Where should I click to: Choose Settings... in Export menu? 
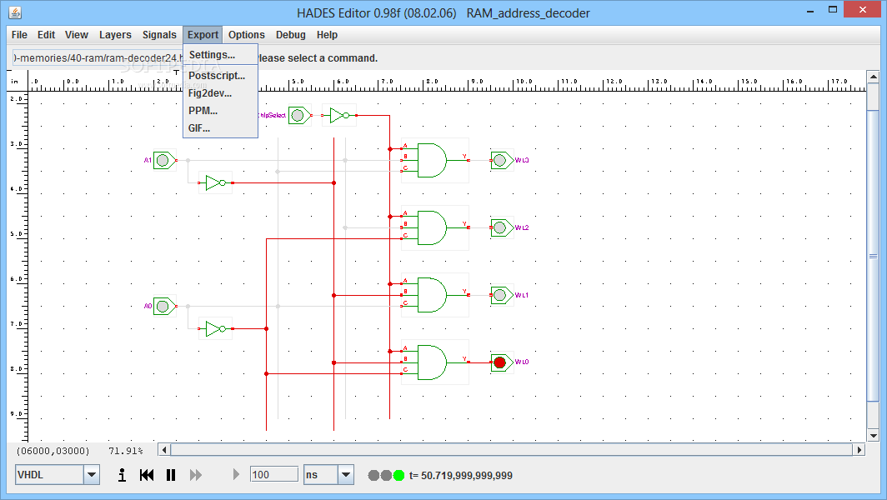click(x=220, y=55)
